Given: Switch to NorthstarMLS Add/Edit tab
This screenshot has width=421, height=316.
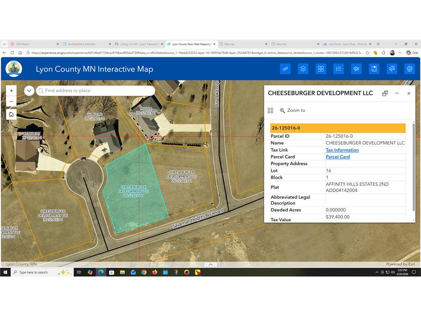Looking at the screenshot, I should coord(86,44).
